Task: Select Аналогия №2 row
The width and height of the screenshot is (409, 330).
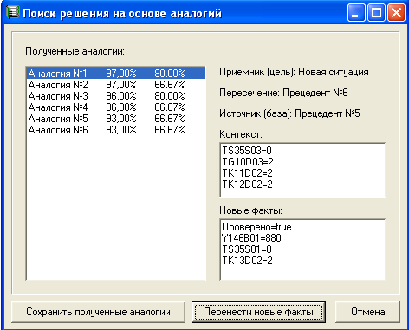Action: [x=115, y=85]
